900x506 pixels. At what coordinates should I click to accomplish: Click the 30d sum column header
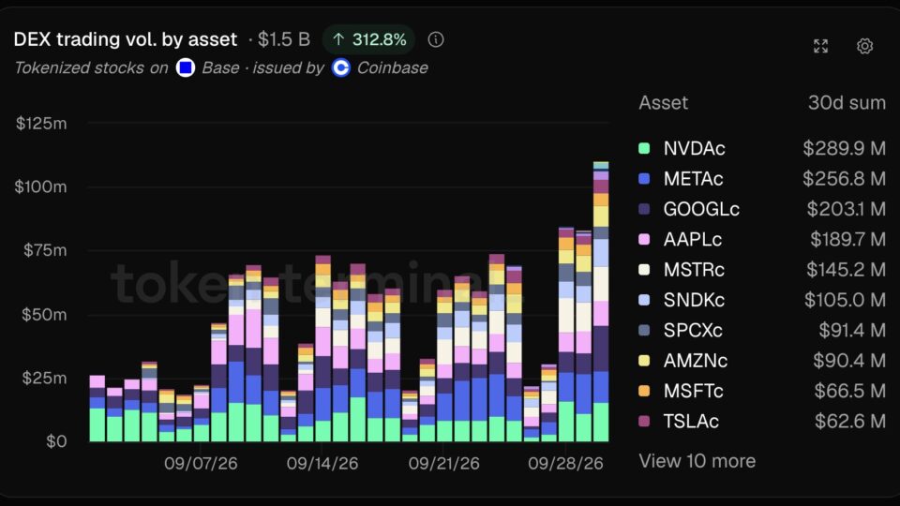847,103
